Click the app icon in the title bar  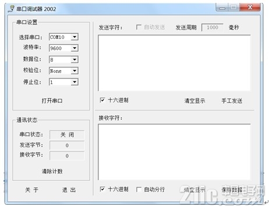(11, 9)
